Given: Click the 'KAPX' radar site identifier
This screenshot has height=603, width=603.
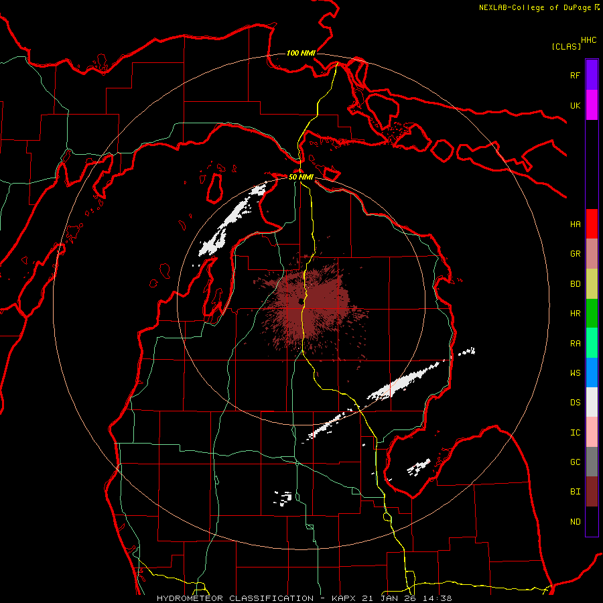Looking at the screenshot, I should (344, 598).
